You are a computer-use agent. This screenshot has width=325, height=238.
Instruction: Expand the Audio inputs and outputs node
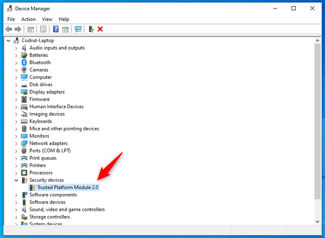coord(16,48)
